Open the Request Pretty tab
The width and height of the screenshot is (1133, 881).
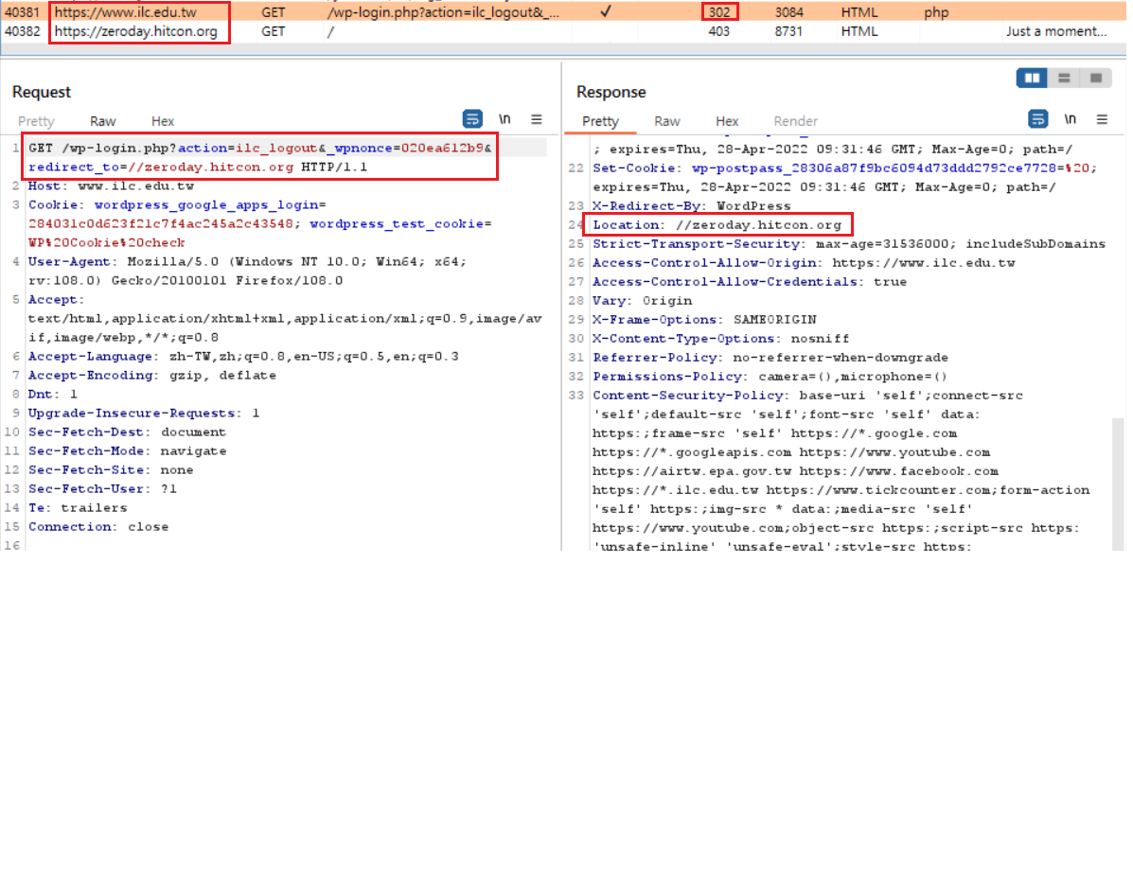(x=36, y=121)
